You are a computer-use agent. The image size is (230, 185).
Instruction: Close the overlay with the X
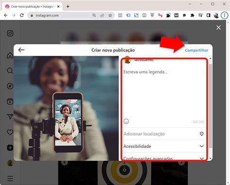tap(218, 28)
